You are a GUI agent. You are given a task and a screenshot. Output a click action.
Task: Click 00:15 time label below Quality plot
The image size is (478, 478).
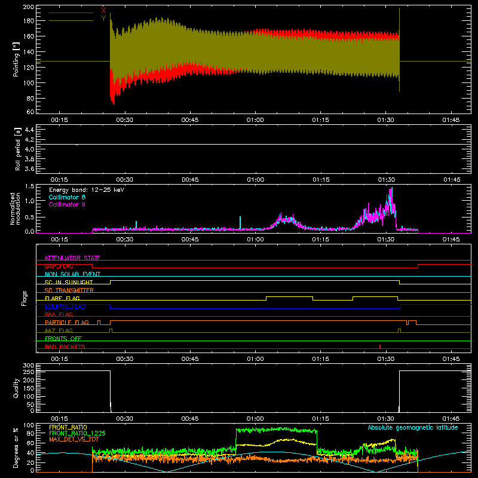pyautogui.click(x=59, y=419)
